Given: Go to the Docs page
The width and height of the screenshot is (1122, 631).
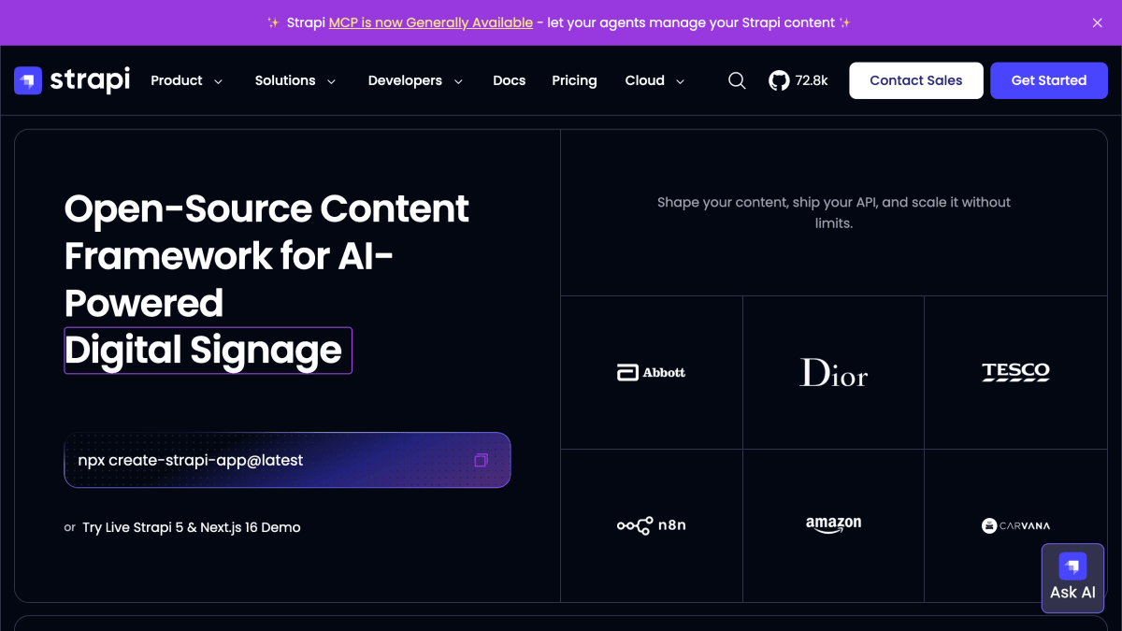Looking at the screenshot, I should (510, 80).
